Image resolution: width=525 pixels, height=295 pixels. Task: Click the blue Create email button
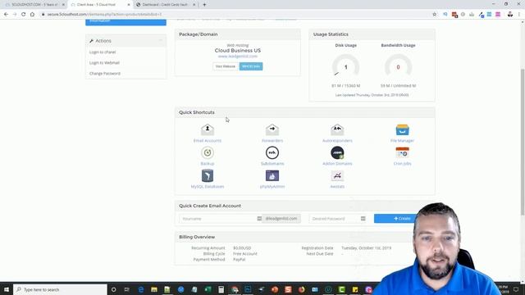pos(402,219)
